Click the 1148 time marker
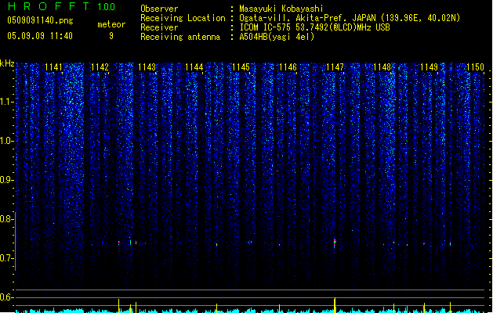This screenshot has height=313, width=493. 382,67
